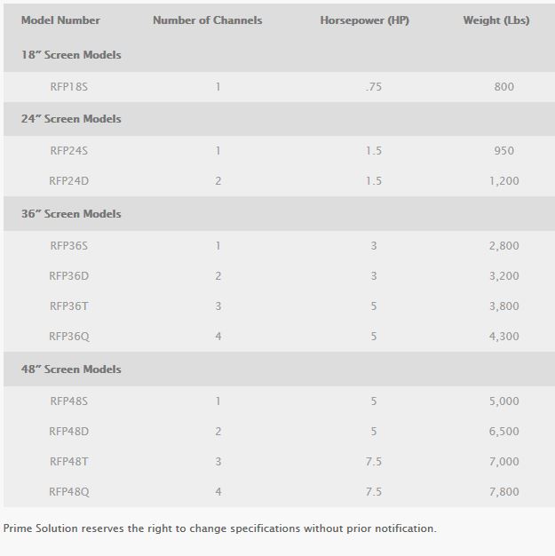The width and height of the screenshot is (555, 556).
Task: Select the 2,800 weight cell
Action: [503, 246]
